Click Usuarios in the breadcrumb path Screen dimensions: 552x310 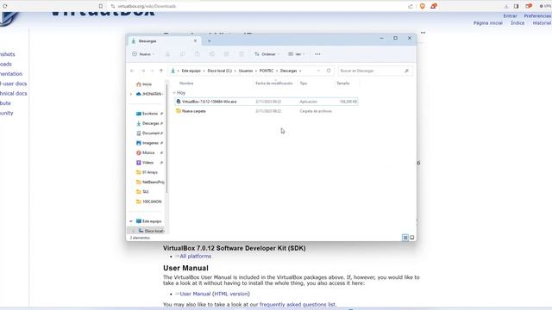point(246,71)
